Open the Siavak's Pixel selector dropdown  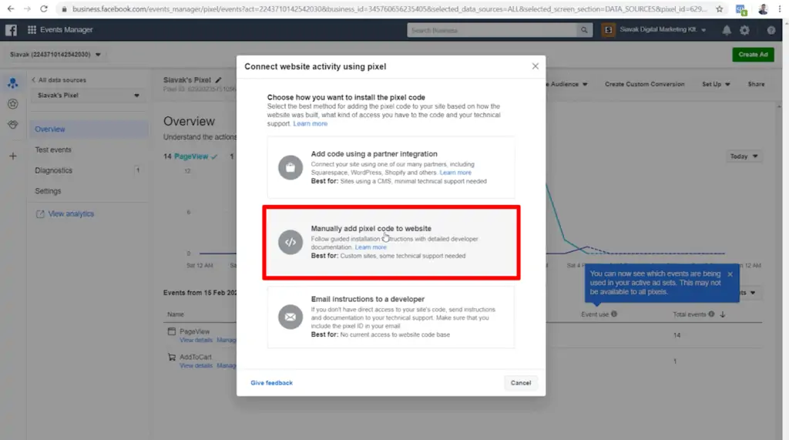[x=88, y=95]
